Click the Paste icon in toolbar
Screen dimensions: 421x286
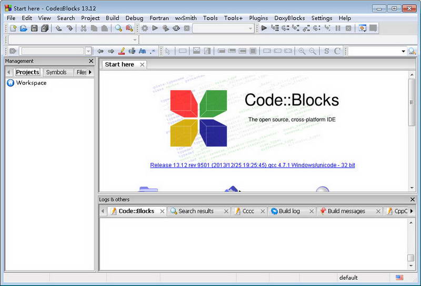click(104, 28)
